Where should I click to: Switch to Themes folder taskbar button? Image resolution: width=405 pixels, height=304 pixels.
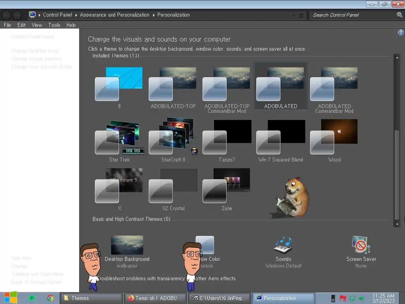pyautogui.click(x=91, y=298)
